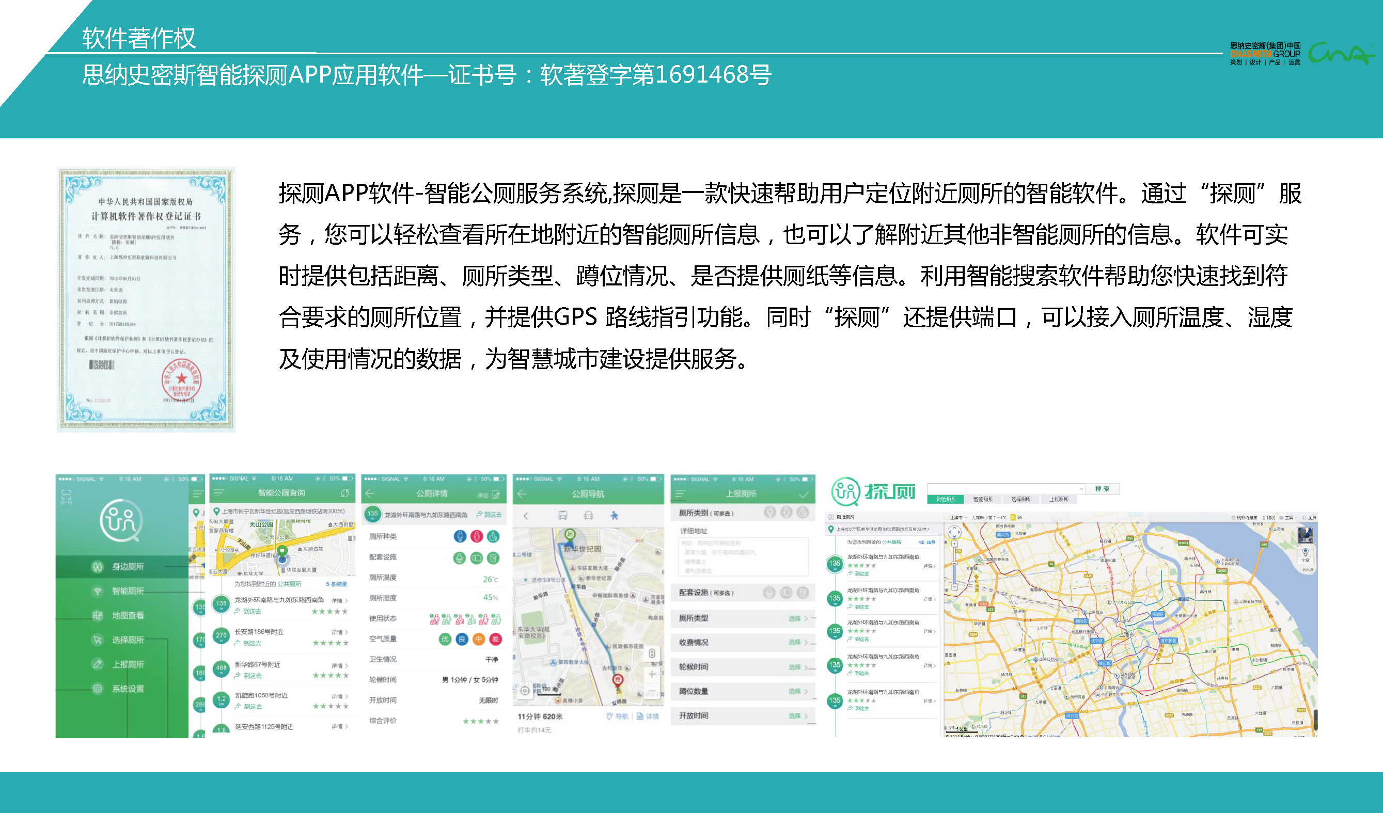Zoom in on the 公厕导航 map
The height and width of the screenshot is (813, 1383).
(x=652, y=674)
